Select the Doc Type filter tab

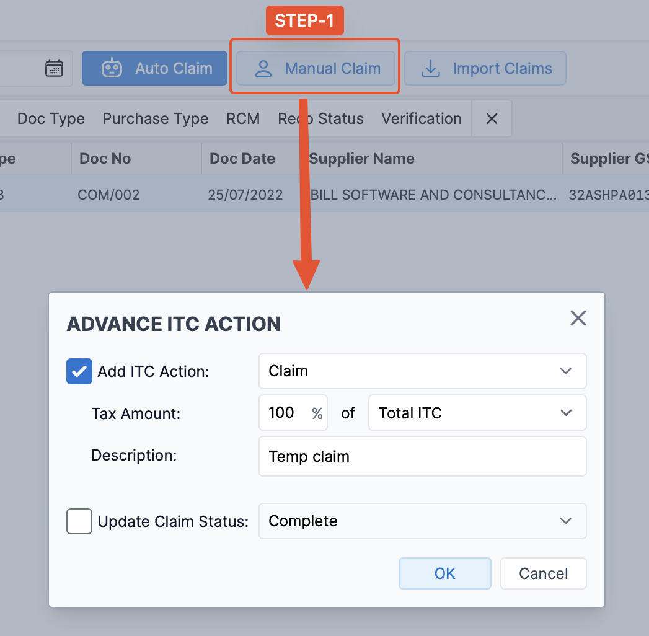pyautogui.click(x=51, y=119)
